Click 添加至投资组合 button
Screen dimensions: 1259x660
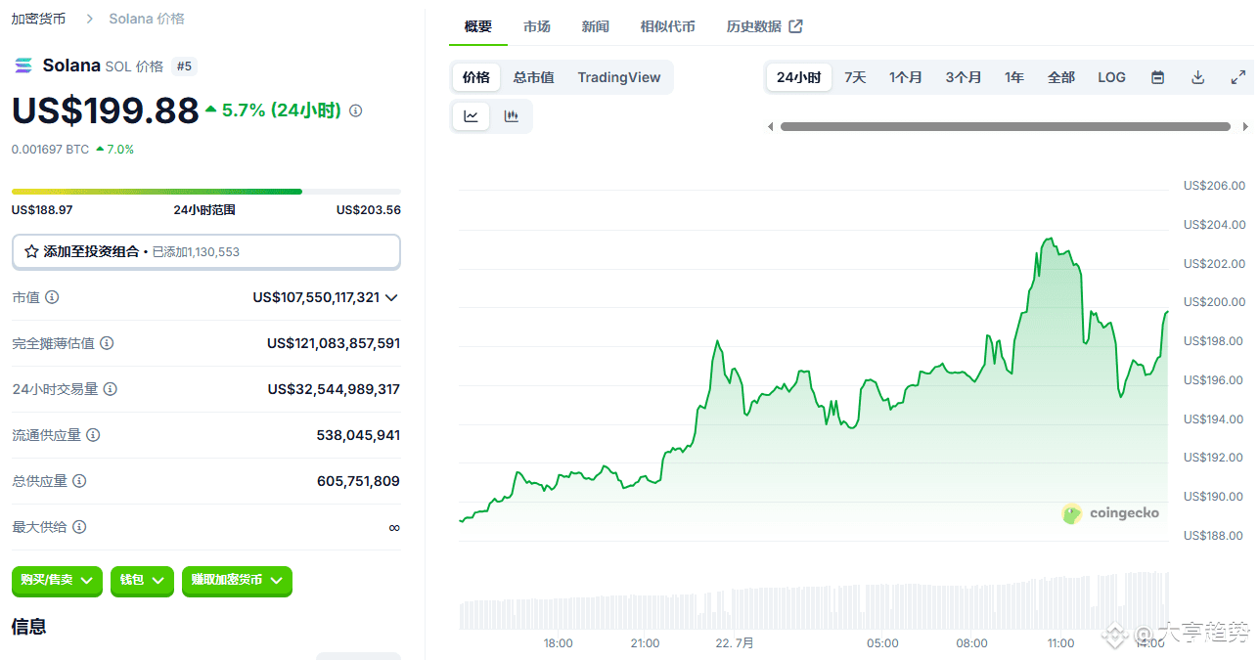(206, 251)
